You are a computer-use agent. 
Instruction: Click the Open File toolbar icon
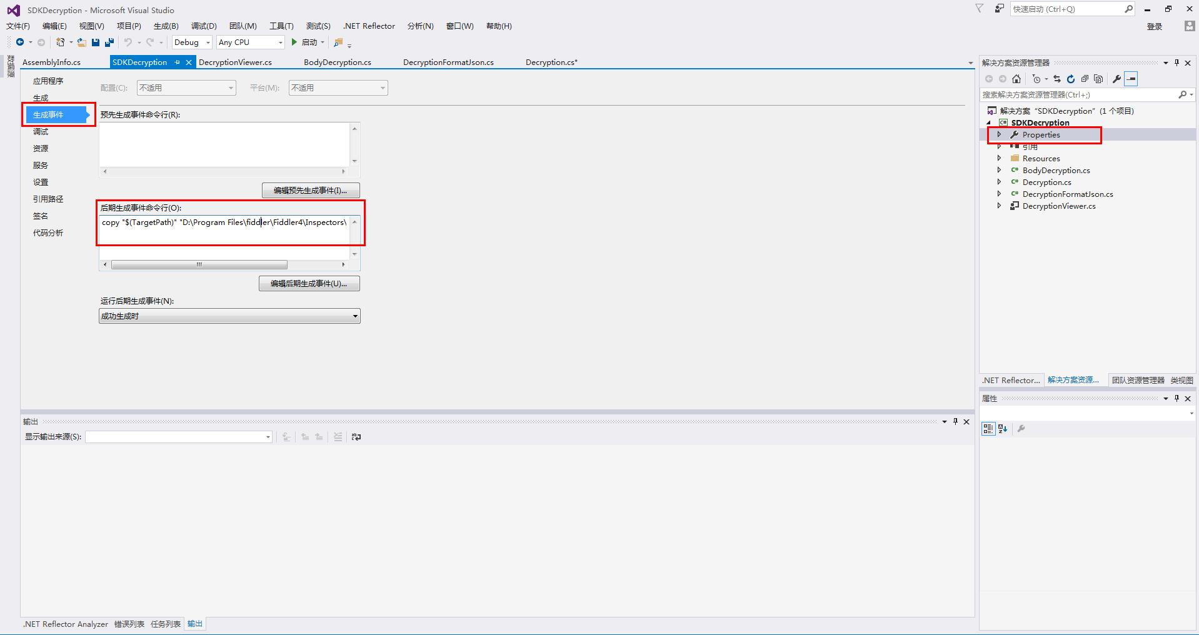click(81, 42)
